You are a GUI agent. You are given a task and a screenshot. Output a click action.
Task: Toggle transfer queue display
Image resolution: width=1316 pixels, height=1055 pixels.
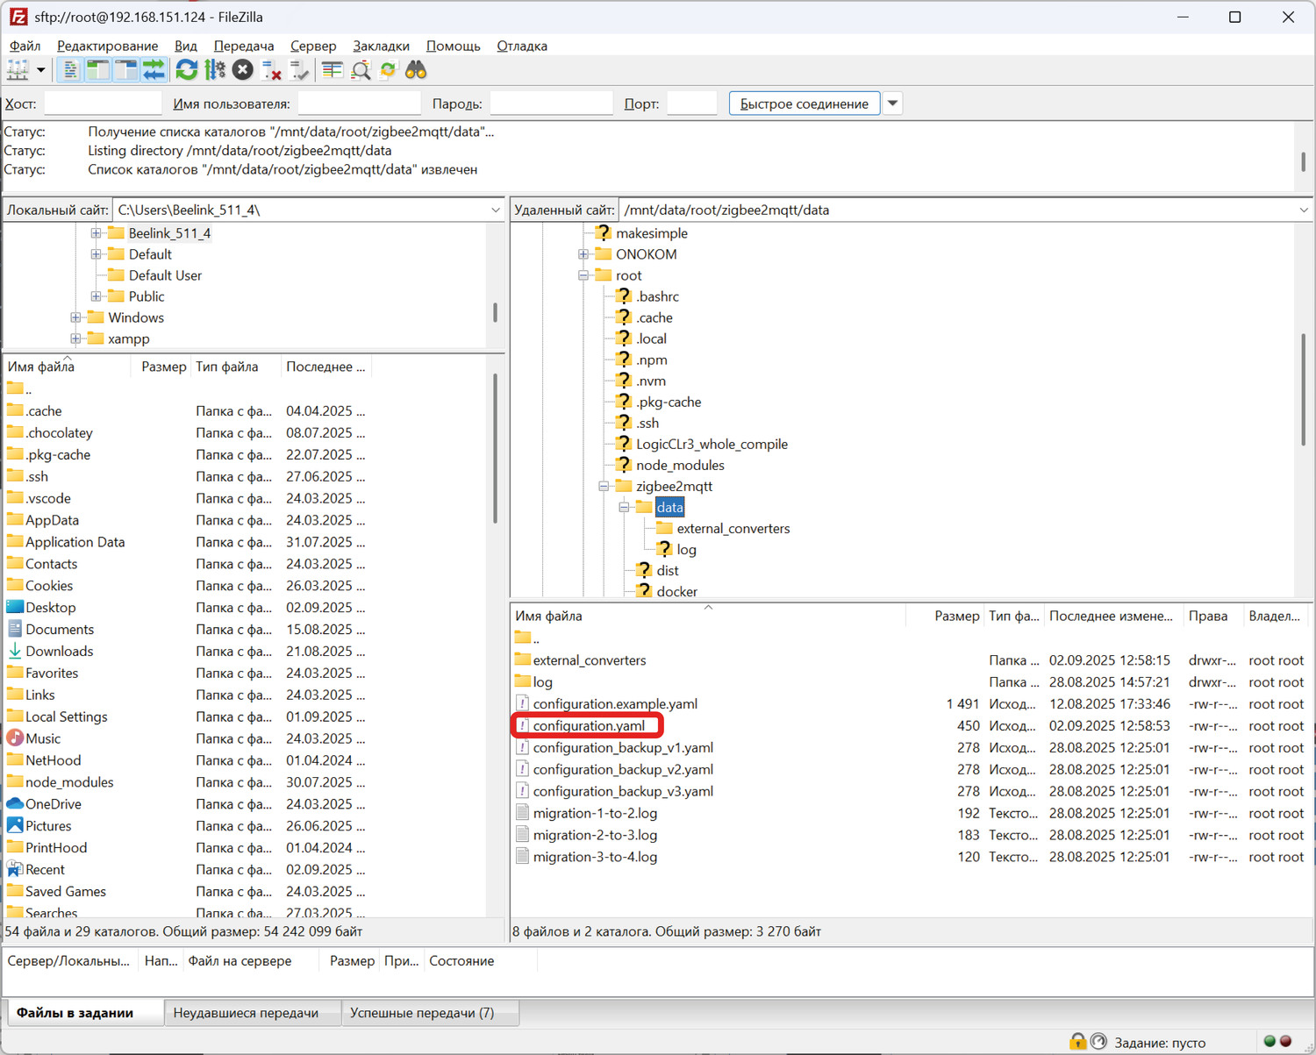point(154,70)
